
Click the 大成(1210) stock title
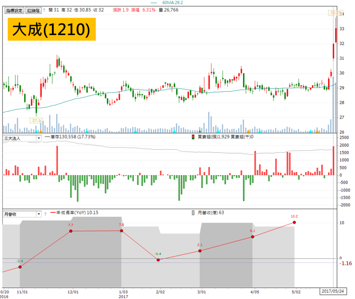[x=52, y=29]
